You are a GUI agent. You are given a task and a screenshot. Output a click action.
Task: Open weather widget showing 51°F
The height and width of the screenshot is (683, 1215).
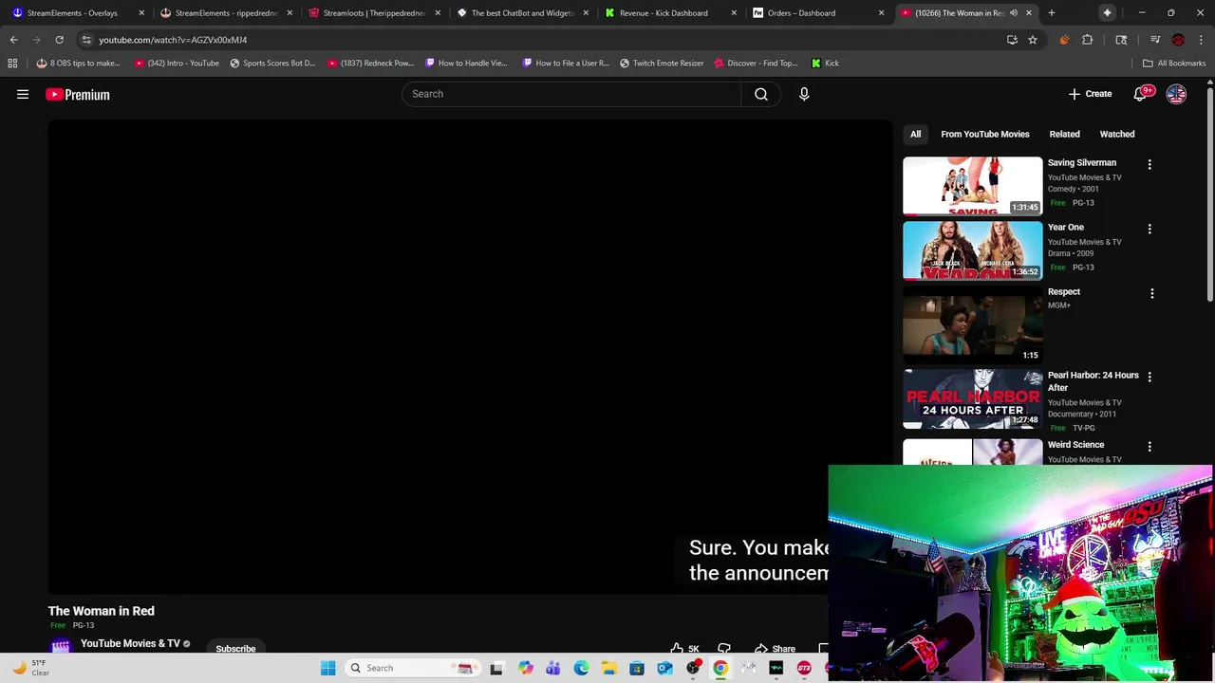(x=30, y=668)
